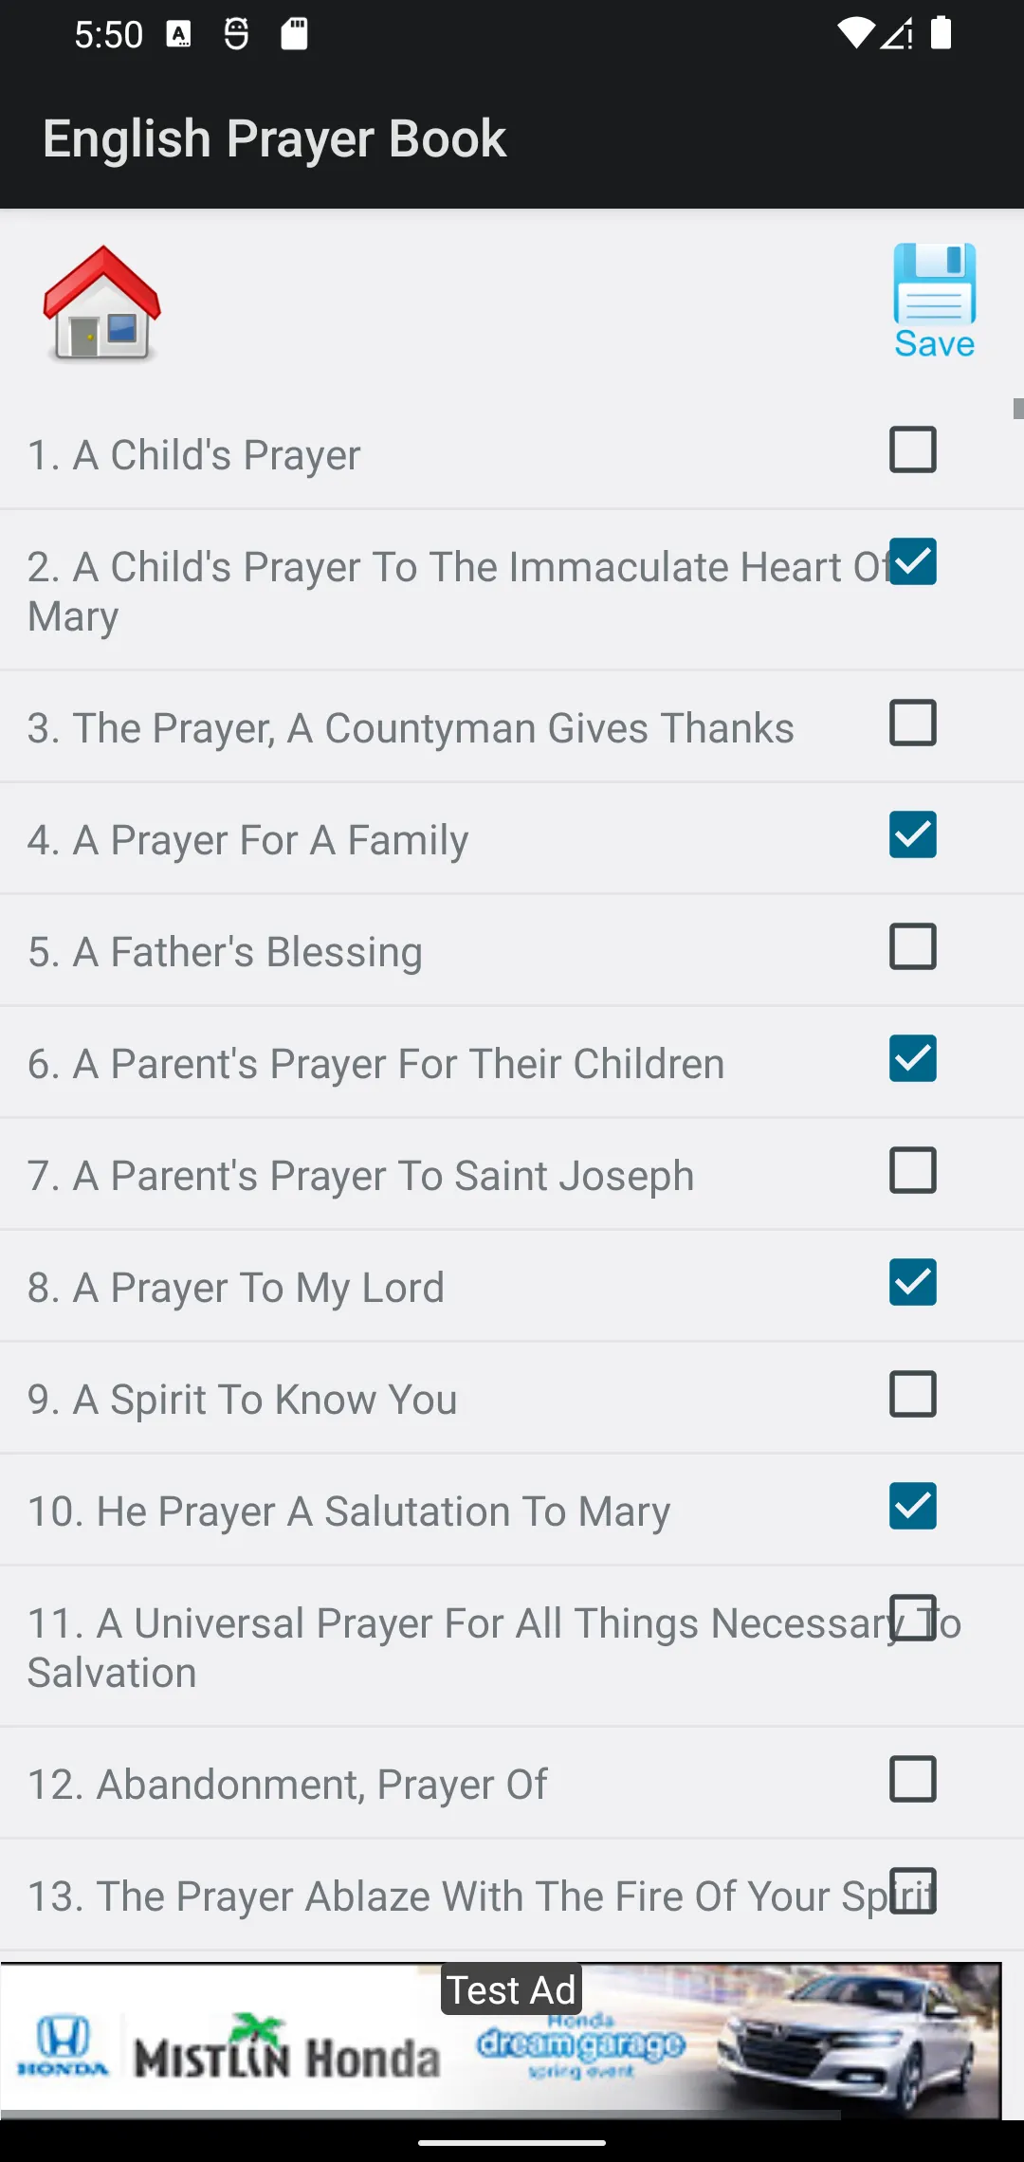1024x2162 pixels.
Task: Open The Prayer, A Countyman Gives Thanks
Action: pyautogui.click(x=411, y=728)
